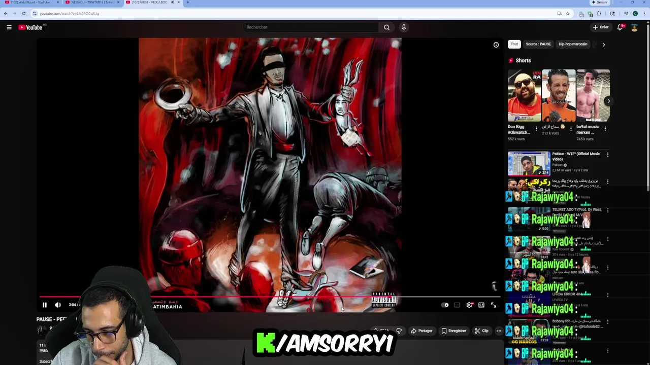The image size is (650, 365).
Task: Show next filter chips arrow
Action: (604, 45)
